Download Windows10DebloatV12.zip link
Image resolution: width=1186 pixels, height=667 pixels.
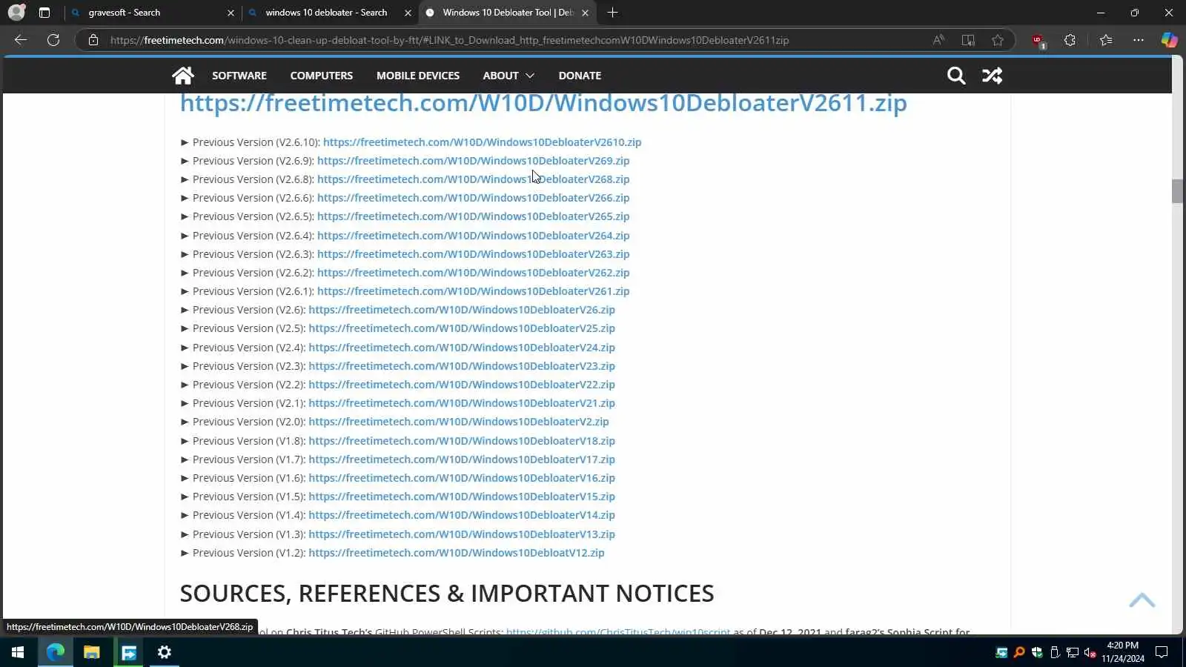click(457, 553)
